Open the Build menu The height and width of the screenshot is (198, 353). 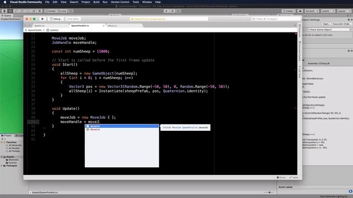click(x=97, y=2)
